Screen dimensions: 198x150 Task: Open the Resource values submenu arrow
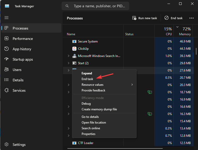click(132, 85)
